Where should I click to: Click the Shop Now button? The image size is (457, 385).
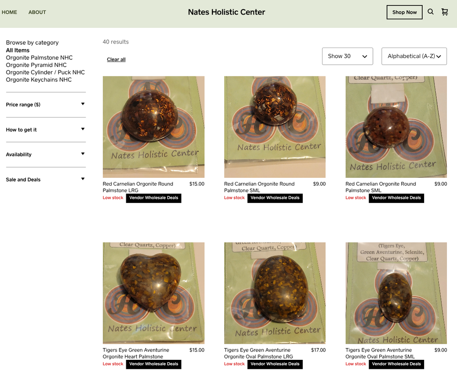coord(404,12)
